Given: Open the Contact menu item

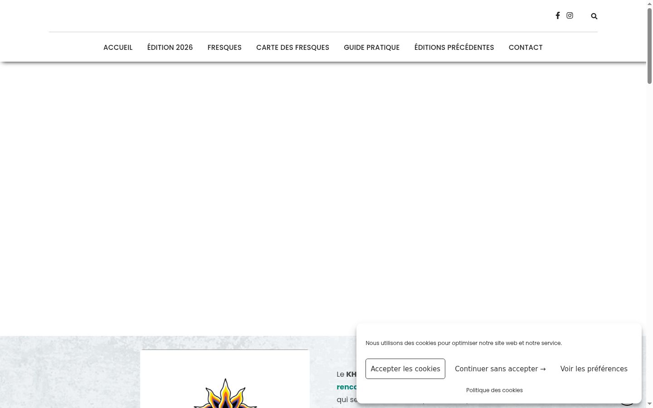Looking at the screenshot, I should pos(526,48).
